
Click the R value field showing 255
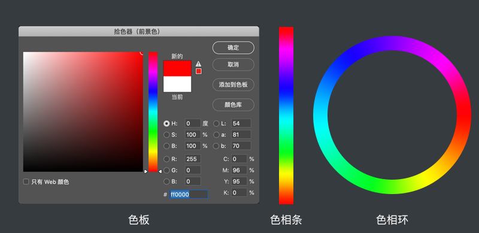click(193, 159)
